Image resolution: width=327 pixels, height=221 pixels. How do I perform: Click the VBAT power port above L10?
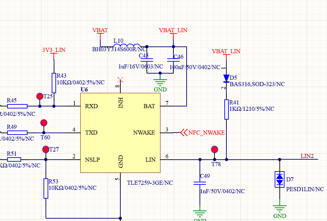pos(100,31)
